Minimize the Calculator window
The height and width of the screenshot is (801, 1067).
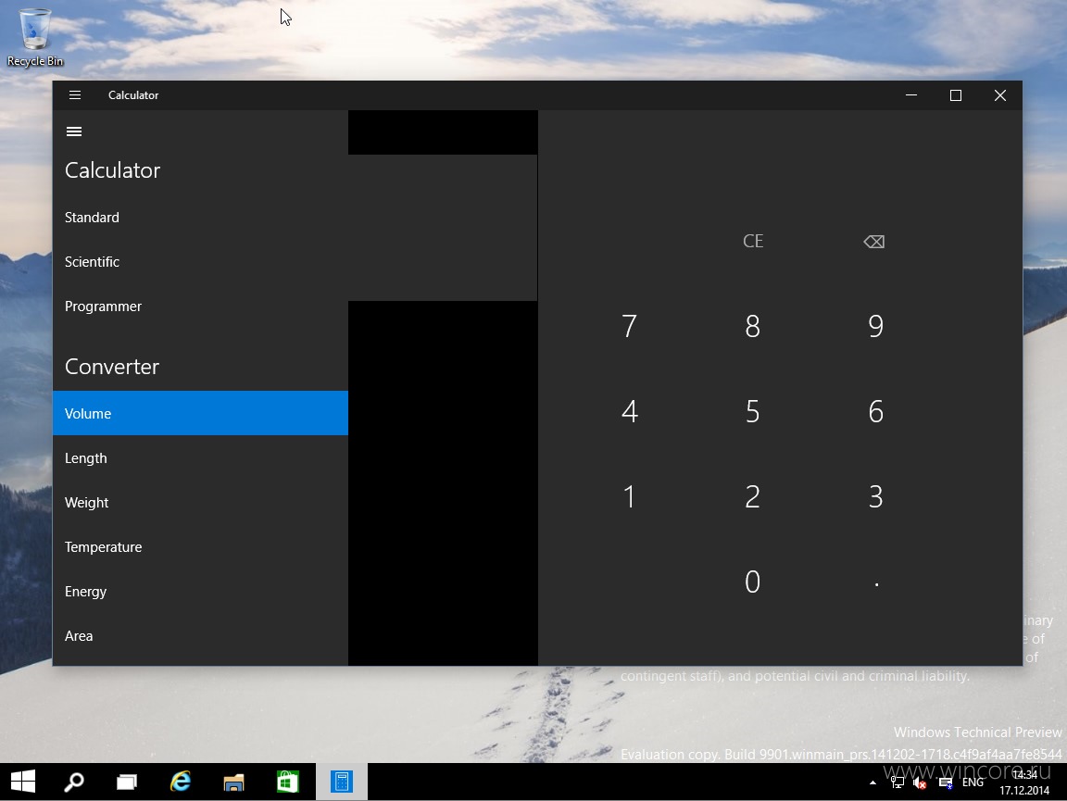(911, 95)
